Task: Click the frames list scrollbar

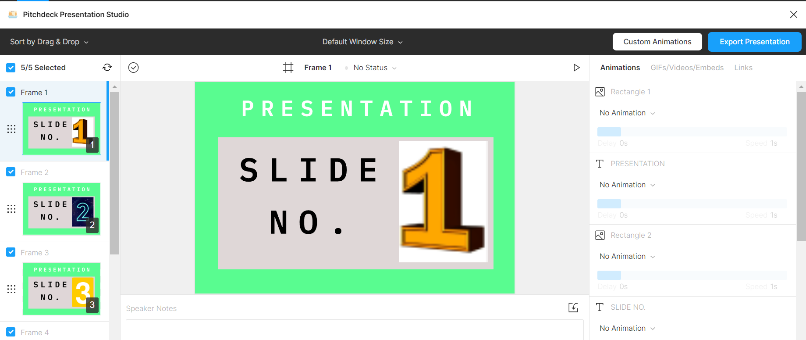Action: 114,173
